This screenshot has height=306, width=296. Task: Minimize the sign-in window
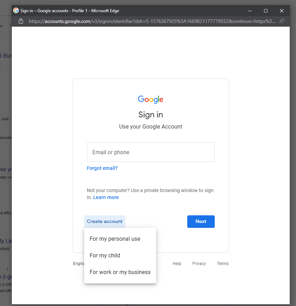tap(249, 11)
